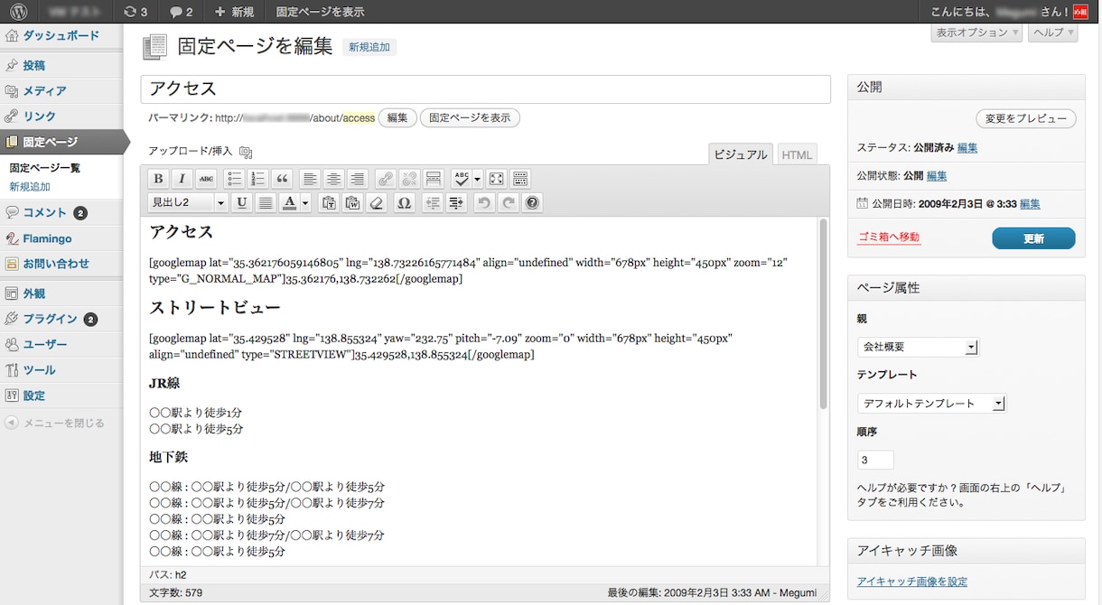Open メディア menu in sidebar
Screen dimensions: 1102x605
(61, 91)
